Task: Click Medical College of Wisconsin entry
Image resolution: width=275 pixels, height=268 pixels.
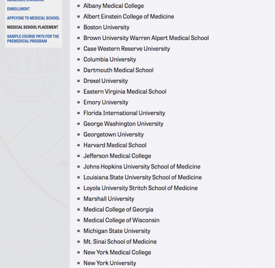Action: tap(121, 220)
